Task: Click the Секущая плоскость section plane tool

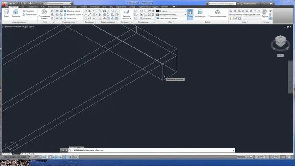Action: pos(126,14)
